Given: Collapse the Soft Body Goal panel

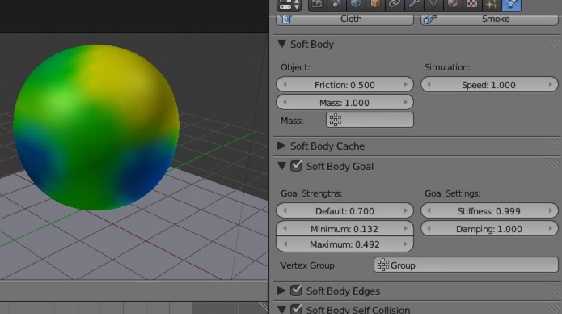Looking at the screenshot, I should coord(281,166).
